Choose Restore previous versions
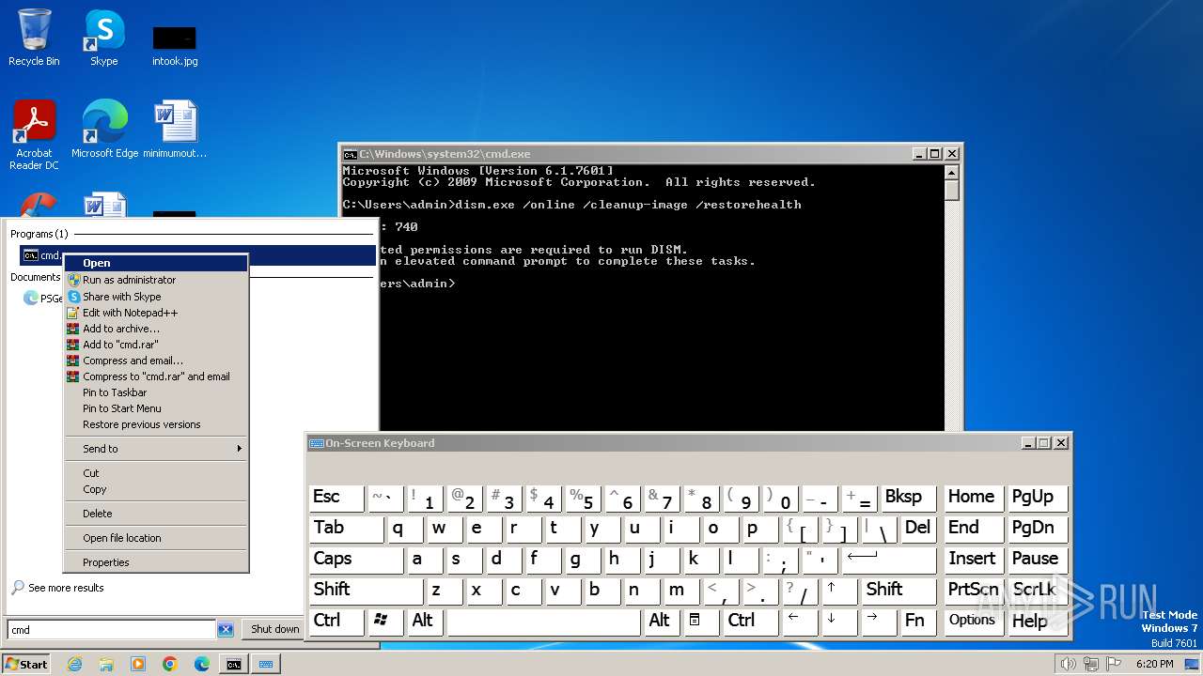The image size is (1203, 676). [155, 423]
